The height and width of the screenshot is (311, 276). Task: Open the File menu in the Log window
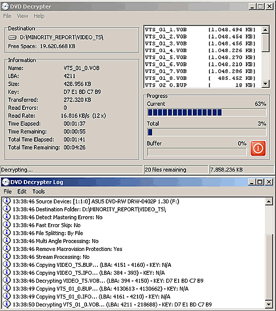pyautogui.click(x=7, y=191)
